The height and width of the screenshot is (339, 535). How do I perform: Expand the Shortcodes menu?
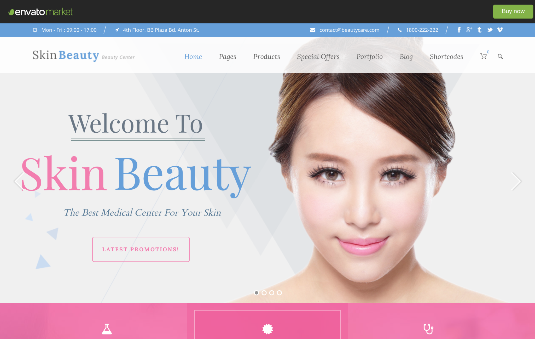click(x=446, y=56)
